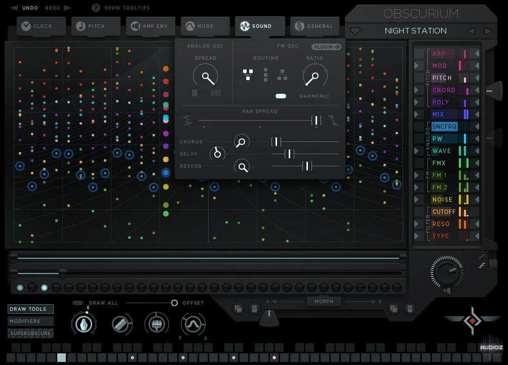Select the Curve draw tool
The image size is (508, 365).
[193, 324]
